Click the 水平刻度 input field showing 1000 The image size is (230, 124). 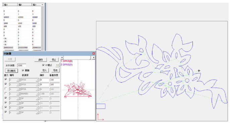(22, 66)
